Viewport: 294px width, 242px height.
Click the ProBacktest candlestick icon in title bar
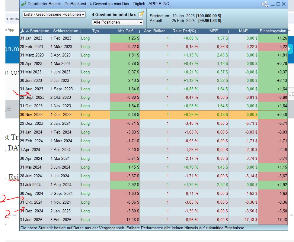tap(24, 4)
